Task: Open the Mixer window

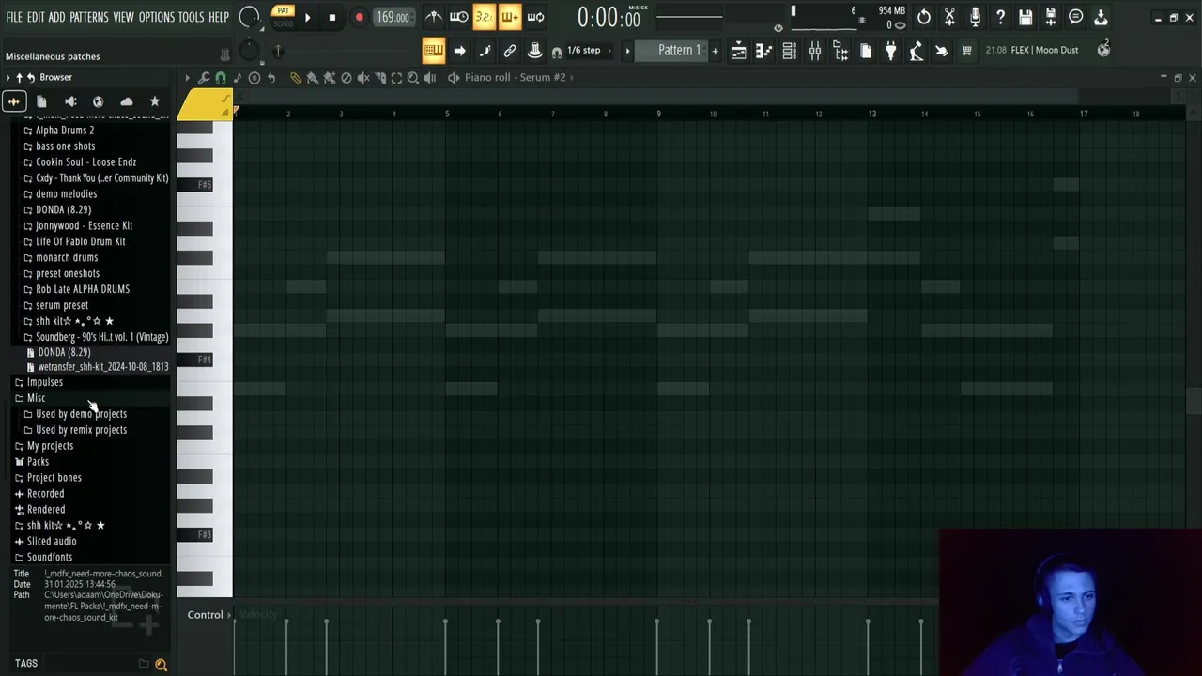Action: (x=815, y=51)
